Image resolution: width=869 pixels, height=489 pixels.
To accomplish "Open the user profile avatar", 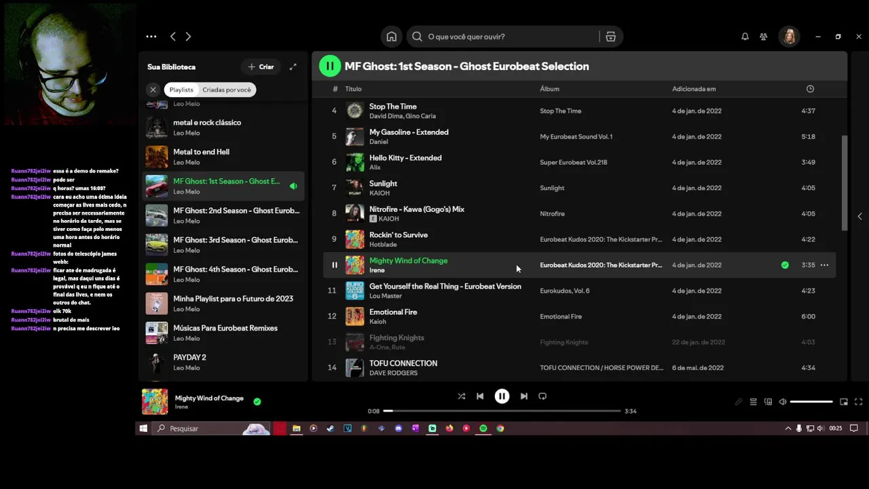I will (789, 37).
